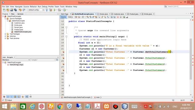Image resolution: width=195 pixels, height=110 pixels.
Task: Open the Navigate menu
Action: click(19, 6)
